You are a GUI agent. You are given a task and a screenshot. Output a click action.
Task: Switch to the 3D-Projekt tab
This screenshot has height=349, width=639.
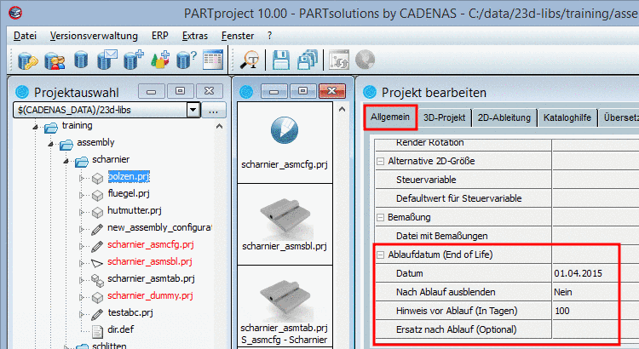coord(444,118)
